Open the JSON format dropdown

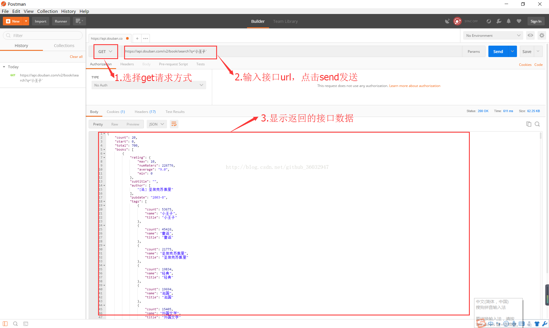coord(157,124)
